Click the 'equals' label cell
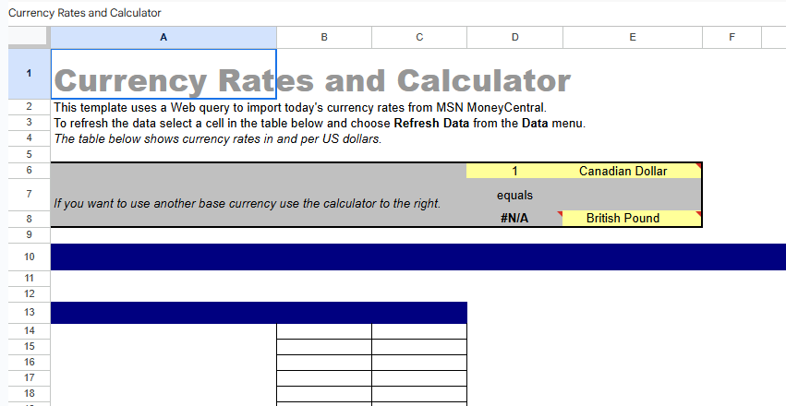The image size is (786, 406). 514,195
